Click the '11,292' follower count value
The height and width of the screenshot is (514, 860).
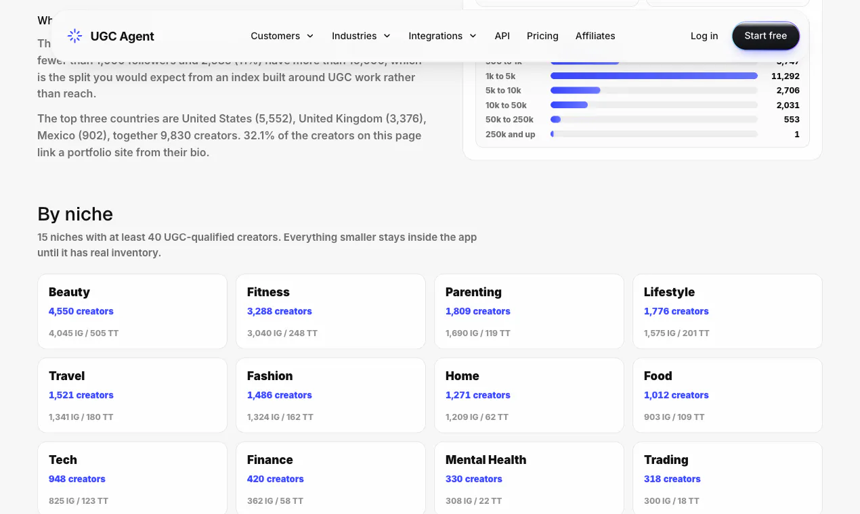tap(786, 76)
